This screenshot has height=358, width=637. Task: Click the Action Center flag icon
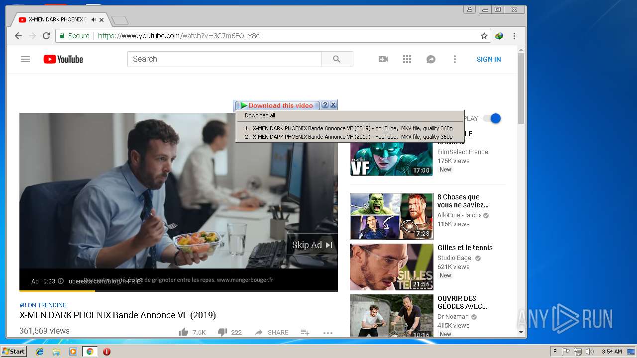pos(566,352)
